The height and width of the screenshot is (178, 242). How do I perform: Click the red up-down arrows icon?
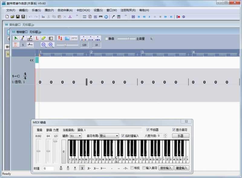coord(60,38)
